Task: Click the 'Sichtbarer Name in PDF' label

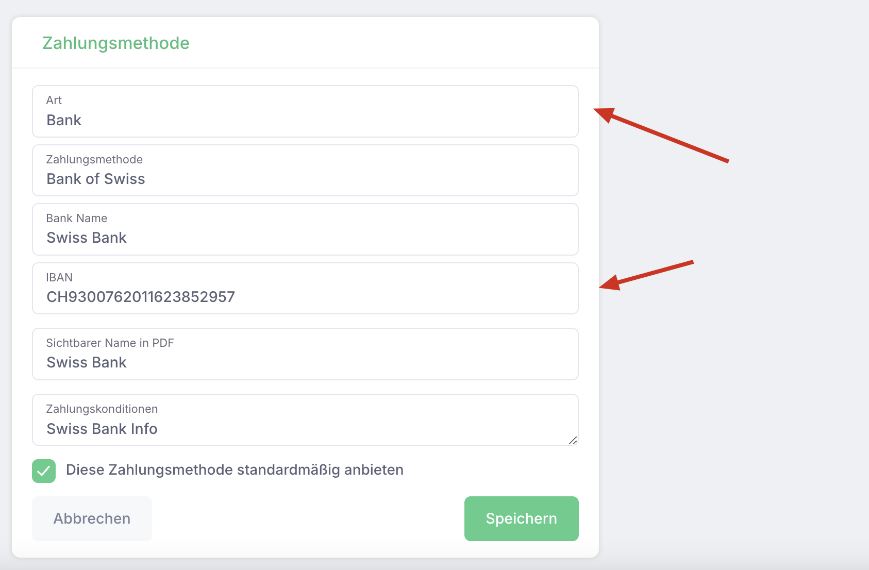Action: pos(110,343)
